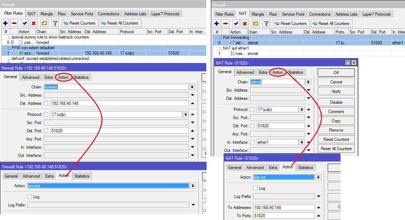Viewport: 405px width, 220px height.
Task: Enable rule checkmark in left Firewall window
Action: pyautogui.click(x=25, y=23)
